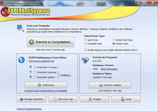Click Last checked 1 hour ago text
Viewport: 158px width, 112px height.
tap(110, 91)
